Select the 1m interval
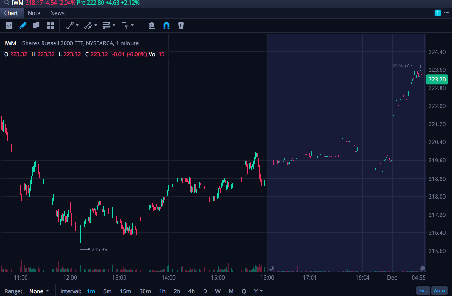This screenshot has width=452, height=296. (x=91, y=291)
